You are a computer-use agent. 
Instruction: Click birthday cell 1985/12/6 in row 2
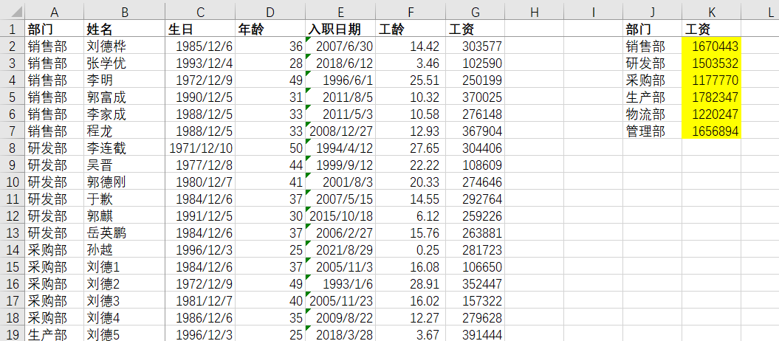[200, 46]
